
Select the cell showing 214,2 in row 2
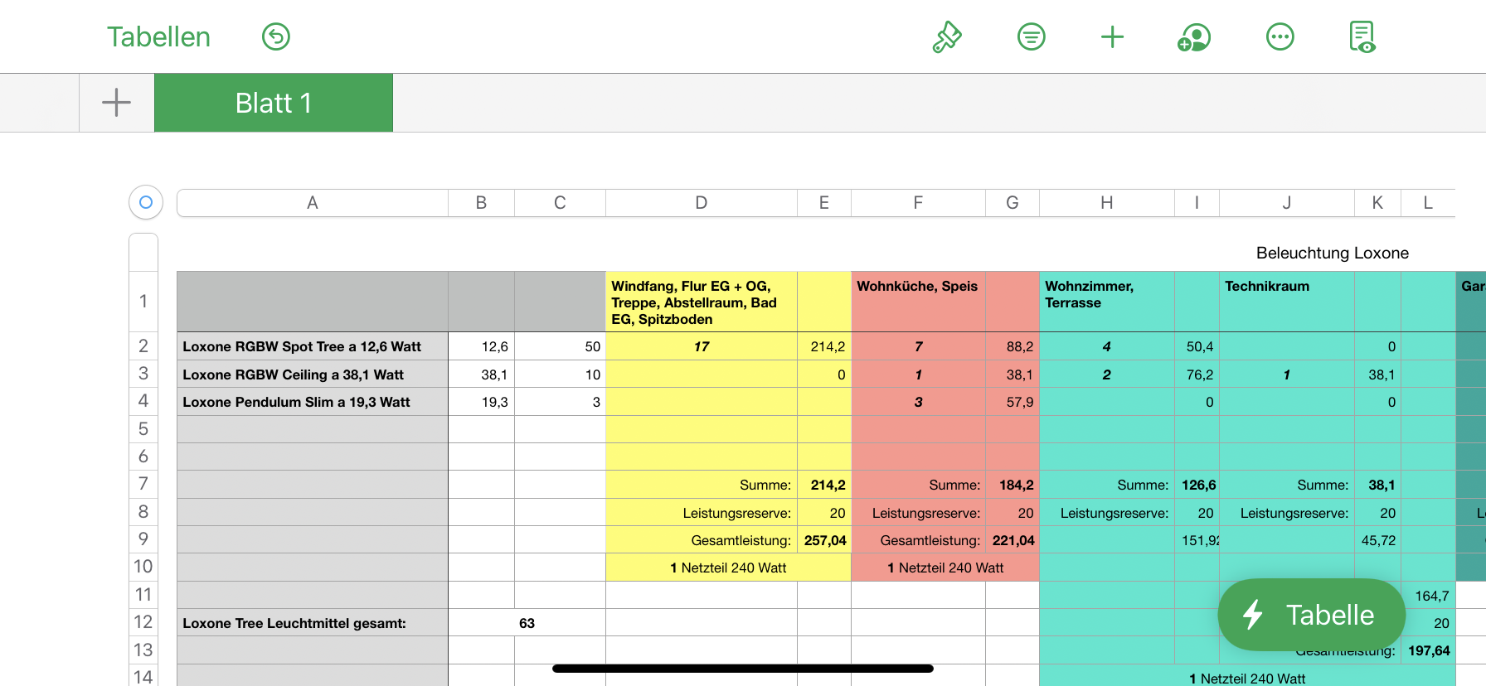point(824,346)
